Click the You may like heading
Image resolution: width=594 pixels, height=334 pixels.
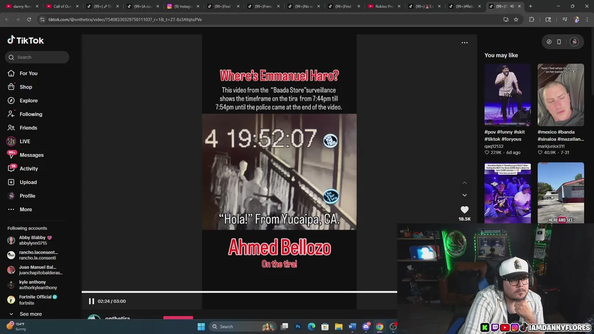(501, 55)
